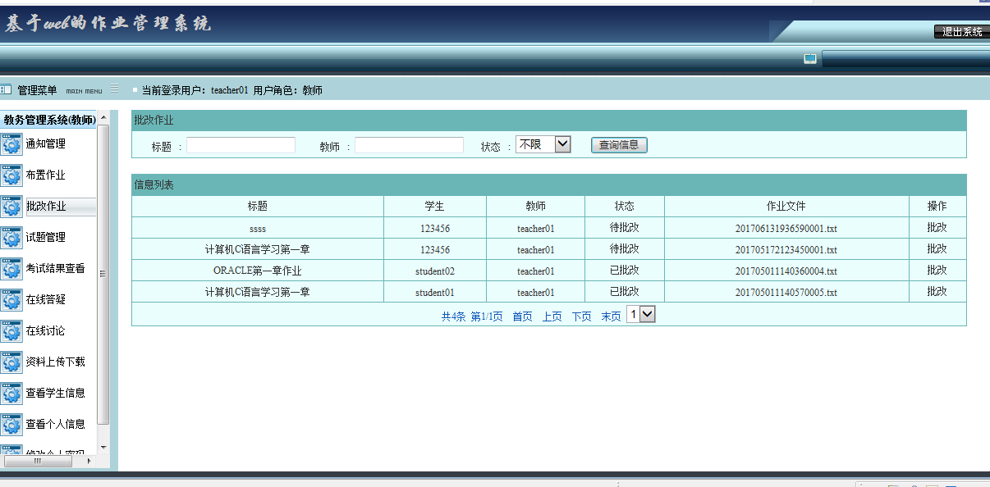Open the 状态 dropdown showing 不限

tap(543, 144)
